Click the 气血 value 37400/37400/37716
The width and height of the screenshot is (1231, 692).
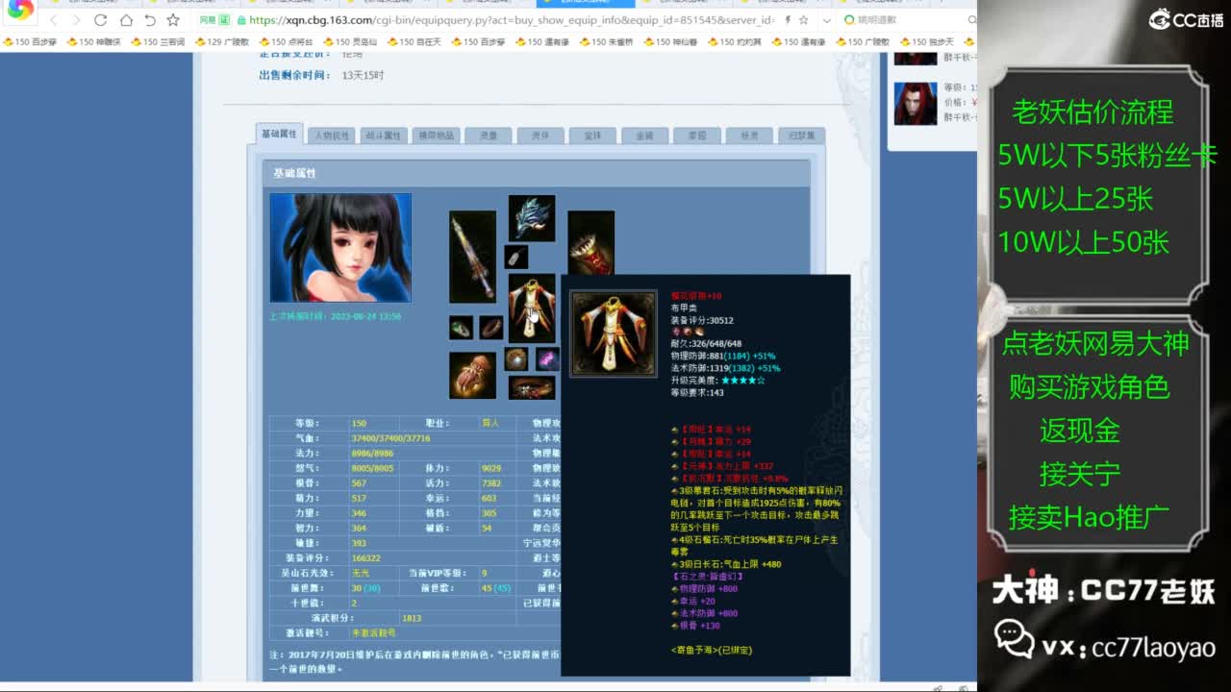click(x=390, y=438)
